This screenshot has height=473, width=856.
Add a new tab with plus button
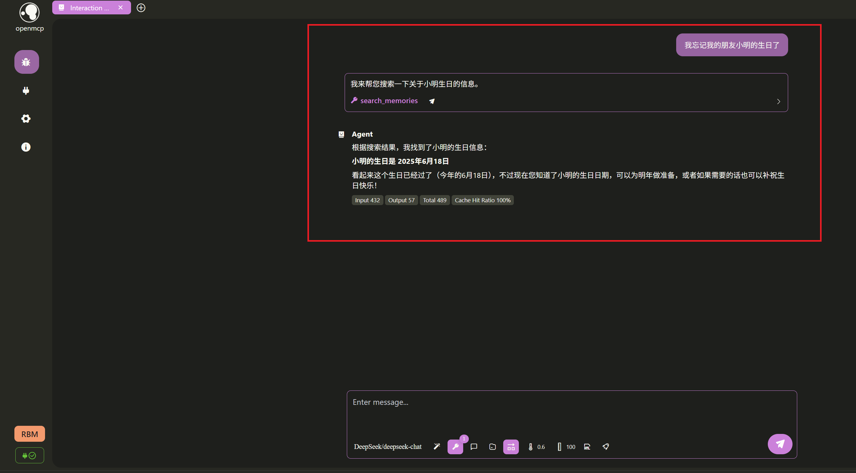point(141,8)
